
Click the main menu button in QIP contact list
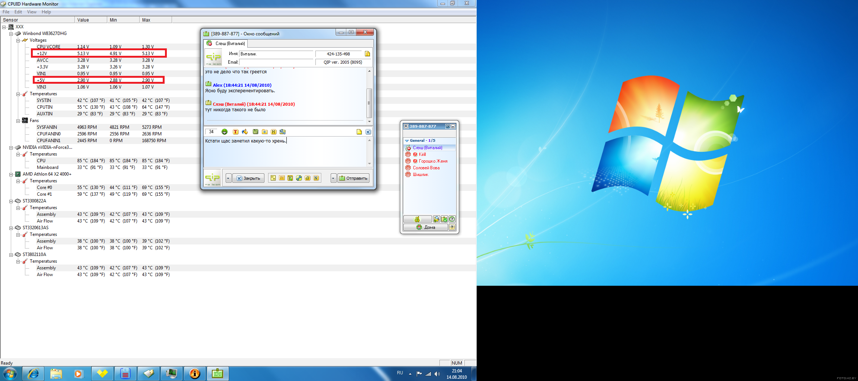pyautogui.click(x=417, y=219)
